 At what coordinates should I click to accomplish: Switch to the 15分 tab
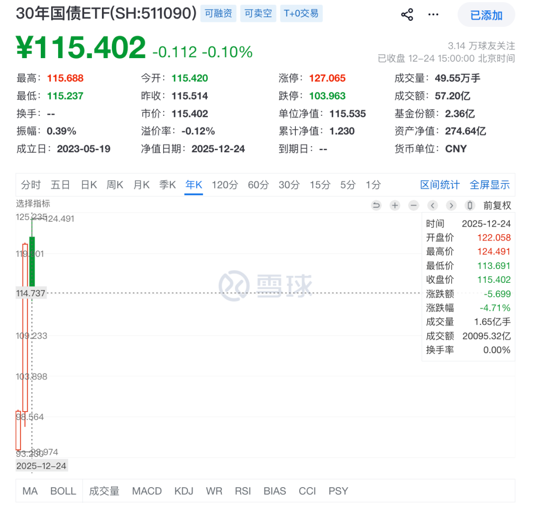[320, 185]
